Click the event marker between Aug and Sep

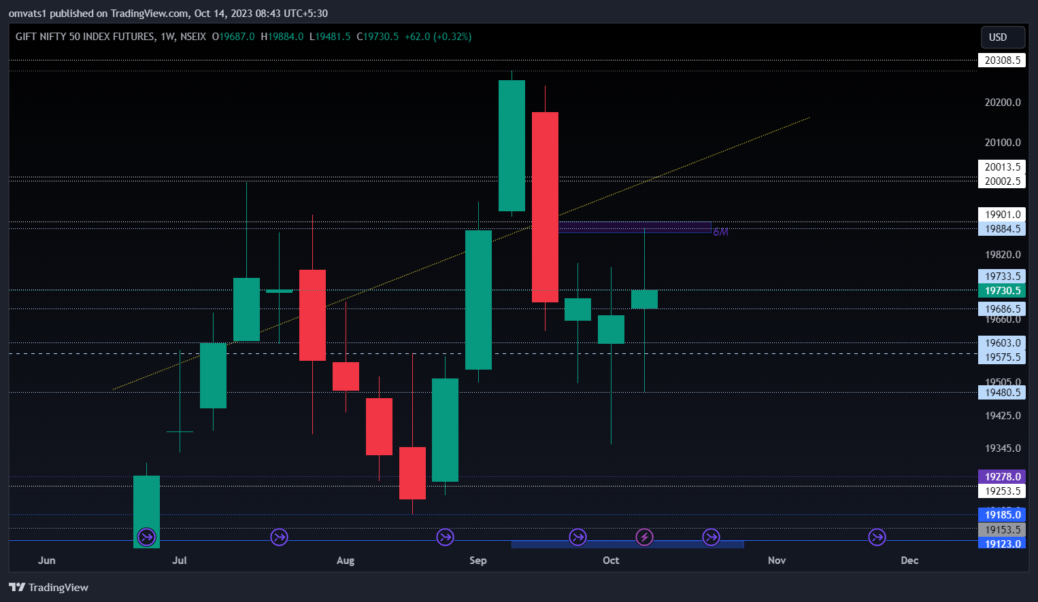coord(445,537)
